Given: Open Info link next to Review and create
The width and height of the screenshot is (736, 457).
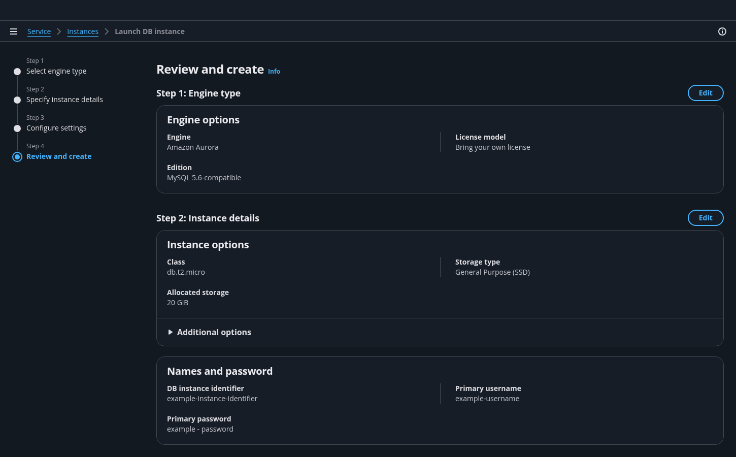Looking at the screenshot, I should (274, 72).
